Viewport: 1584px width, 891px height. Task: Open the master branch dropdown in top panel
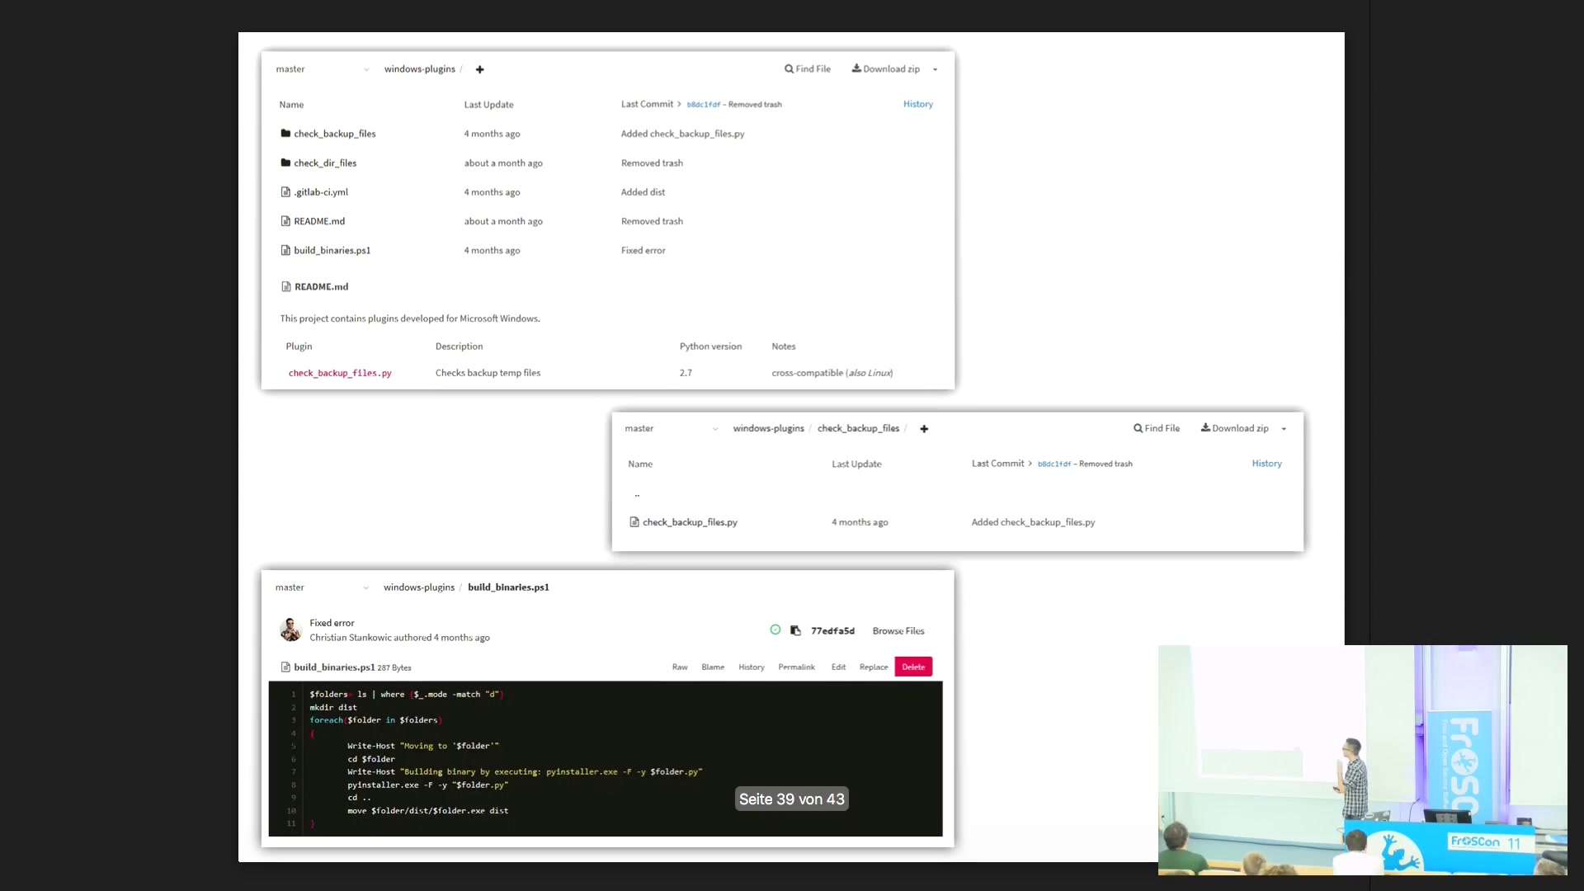(x=323, y=69)
